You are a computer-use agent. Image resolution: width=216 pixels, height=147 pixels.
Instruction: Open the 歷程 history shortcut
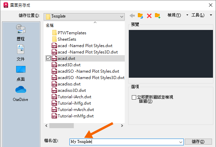21,33
